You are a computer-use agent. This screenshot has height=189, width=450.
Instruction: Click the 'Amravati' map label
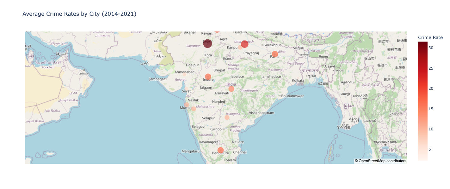point(222,94)
